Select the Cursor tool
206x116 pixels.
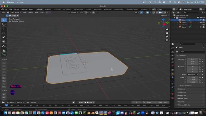coord(4,24)
